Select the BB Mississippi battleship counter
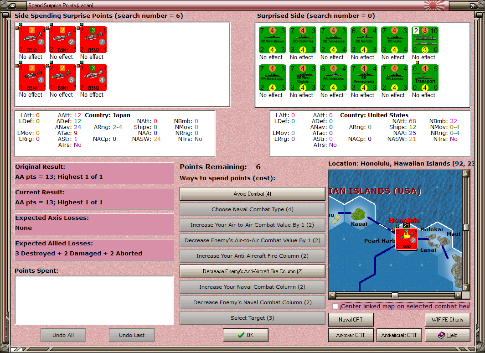Image resolution: width=485 pixels, height=353 pixels. coord(272,78)
